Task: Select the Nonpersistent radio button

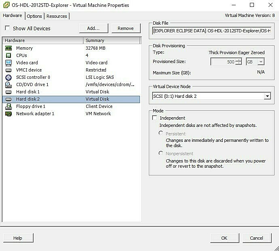Action: pos(161,153)
